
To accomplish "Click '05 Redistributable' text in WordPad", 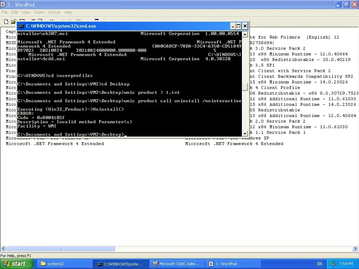I will 275,110.
